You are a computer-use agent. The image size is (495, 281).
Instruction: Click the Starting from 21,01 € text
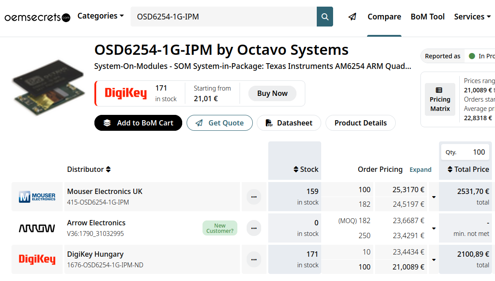(212, 93)
